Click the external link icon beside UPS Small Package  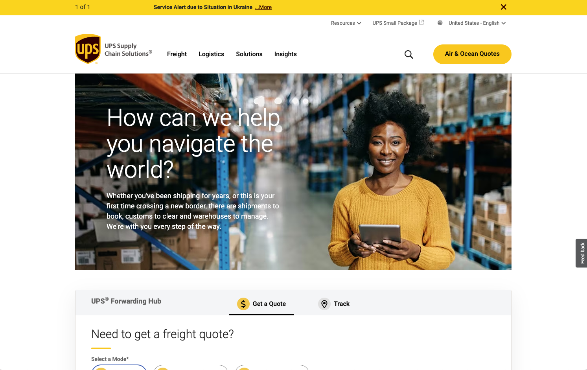(x=421, y=22)
